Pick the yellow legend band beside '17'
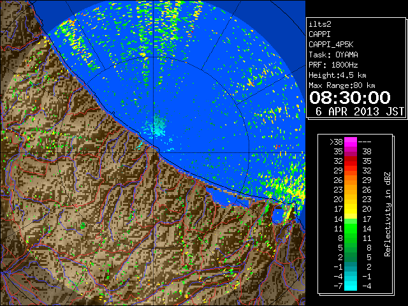Viewport: 408px width, 306px height. pos(351,209)
